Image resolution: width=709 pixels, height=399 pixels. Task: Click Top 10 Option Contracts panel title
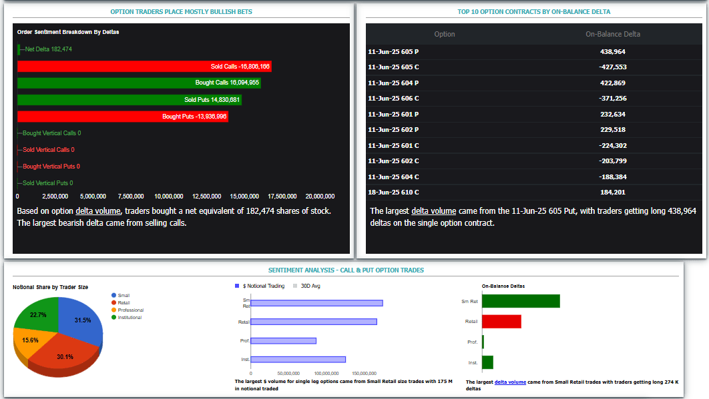533,12
